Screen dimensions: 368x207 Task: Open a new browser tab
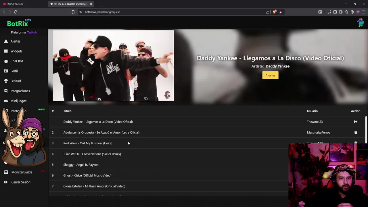point(98,4)
